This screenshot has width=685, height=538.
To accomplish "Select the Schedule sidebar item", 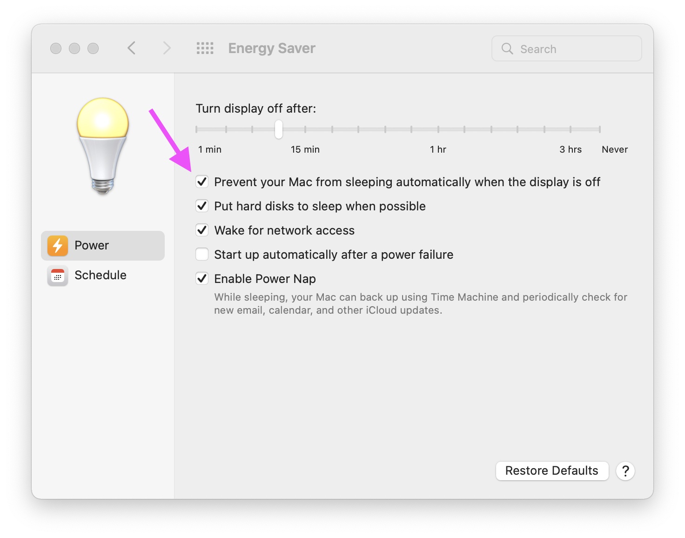I will click(x=103, y=276).
